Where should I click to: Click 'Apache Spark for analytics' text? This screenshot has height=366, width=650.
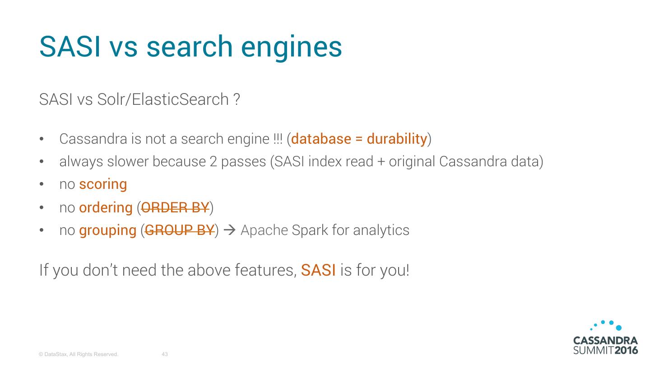[325, 230]
